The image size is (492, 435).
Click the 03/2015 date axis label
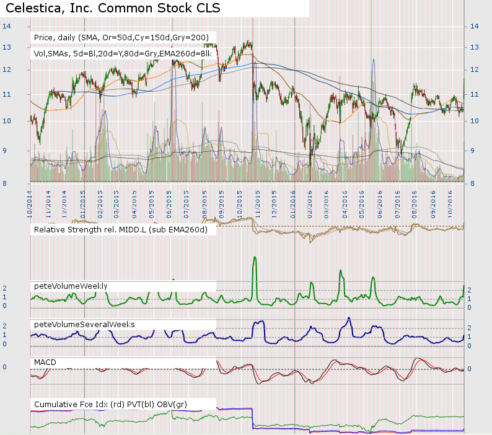pyautogui.click(x=116, y=204)
